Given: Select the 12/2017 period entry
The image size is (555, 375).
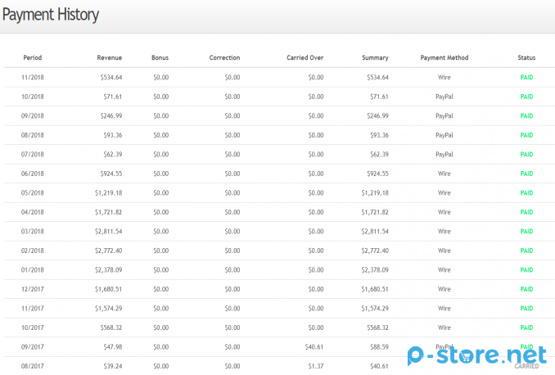Looking at the screenshot, I should pos(31,289).
